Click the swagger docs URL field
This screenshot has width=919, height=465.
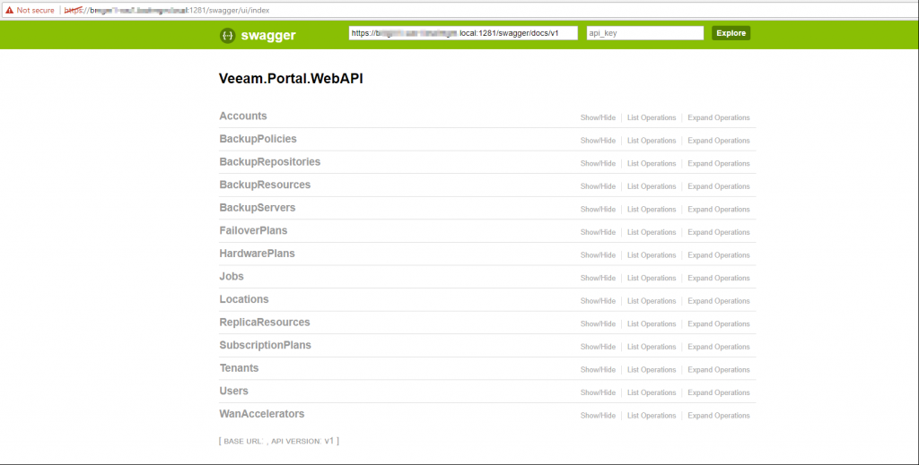click(x=463, y=33)
